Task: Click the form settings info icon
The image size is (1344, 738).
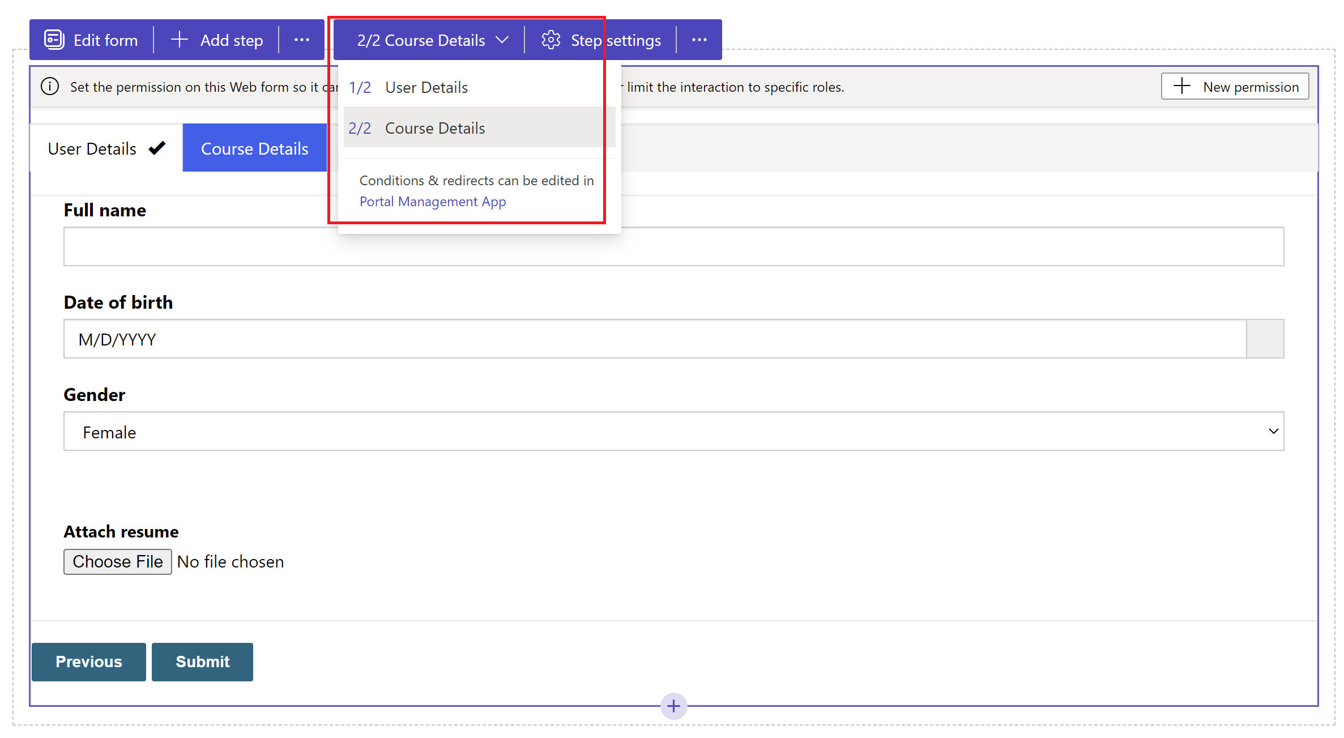Action: 52,86
